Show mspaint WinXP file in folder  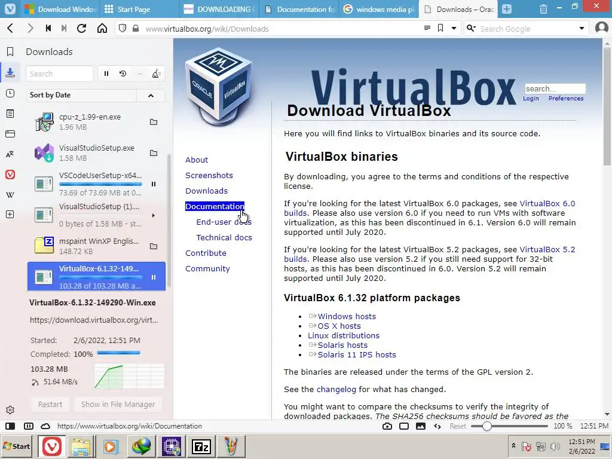pyautogui.click(x=154, y=246)
